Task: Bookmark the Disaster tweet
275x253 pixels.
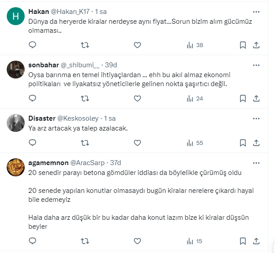Action: [243, 143]
